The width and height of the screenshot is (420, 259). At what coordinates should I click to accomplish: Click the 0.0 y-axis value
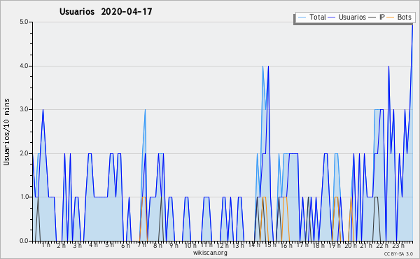(24, 241)
